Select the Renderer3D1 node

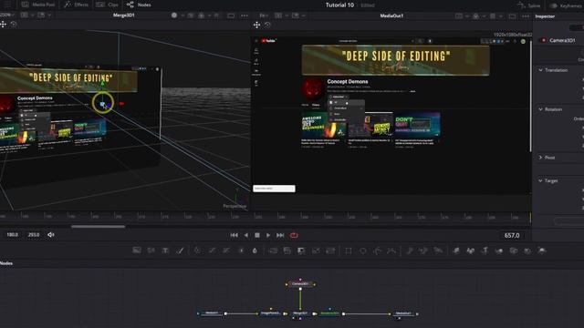330,313
